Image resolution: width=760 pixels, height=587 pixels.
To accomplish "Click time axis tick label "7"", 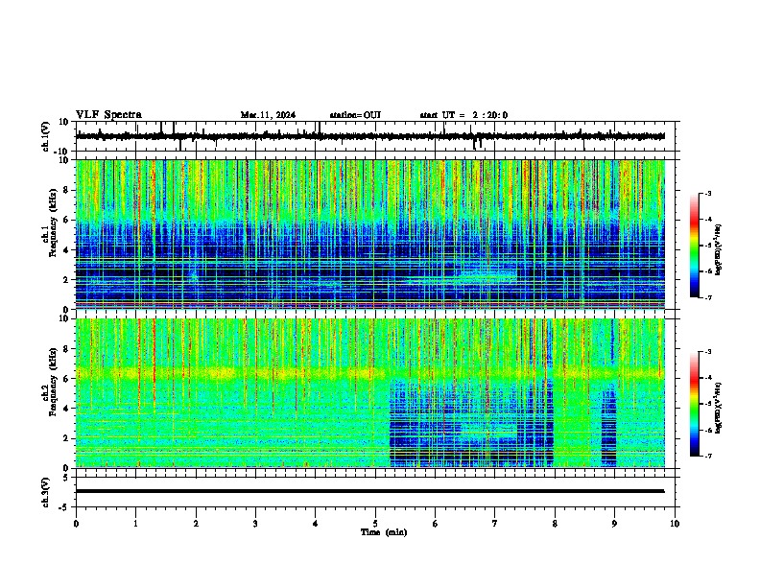I will point(495,524).
